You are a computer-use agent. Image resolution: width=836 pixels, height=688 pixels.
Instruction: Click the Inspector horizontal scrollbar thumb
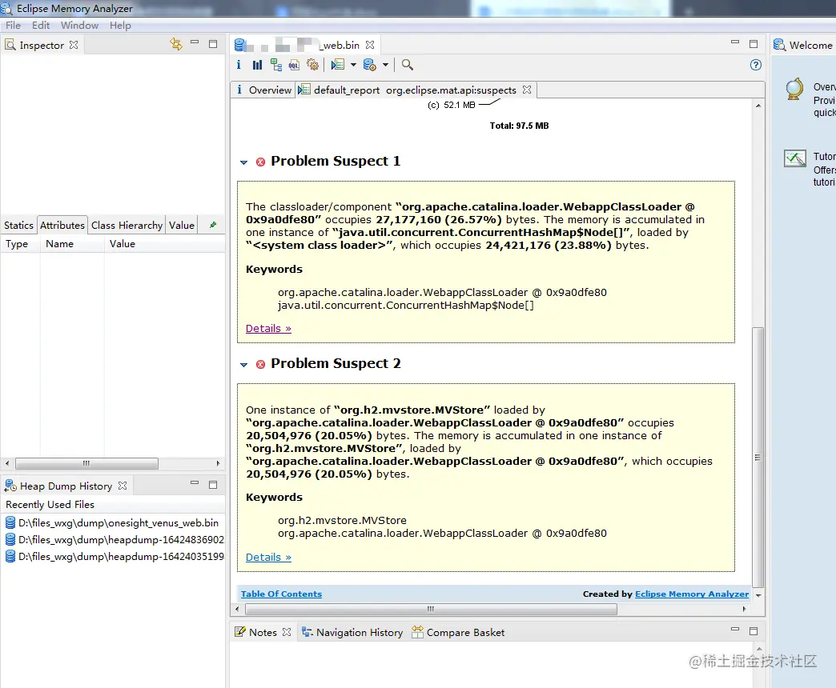click(x=86, y=463)
